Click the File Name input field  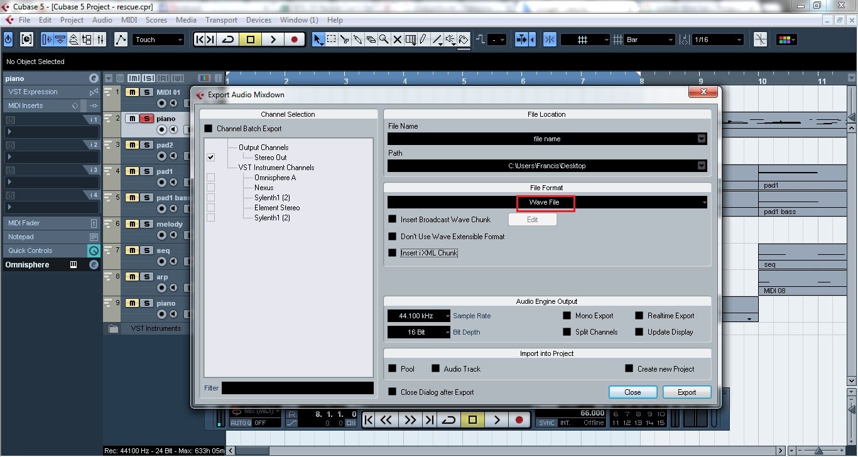point(545,138)
